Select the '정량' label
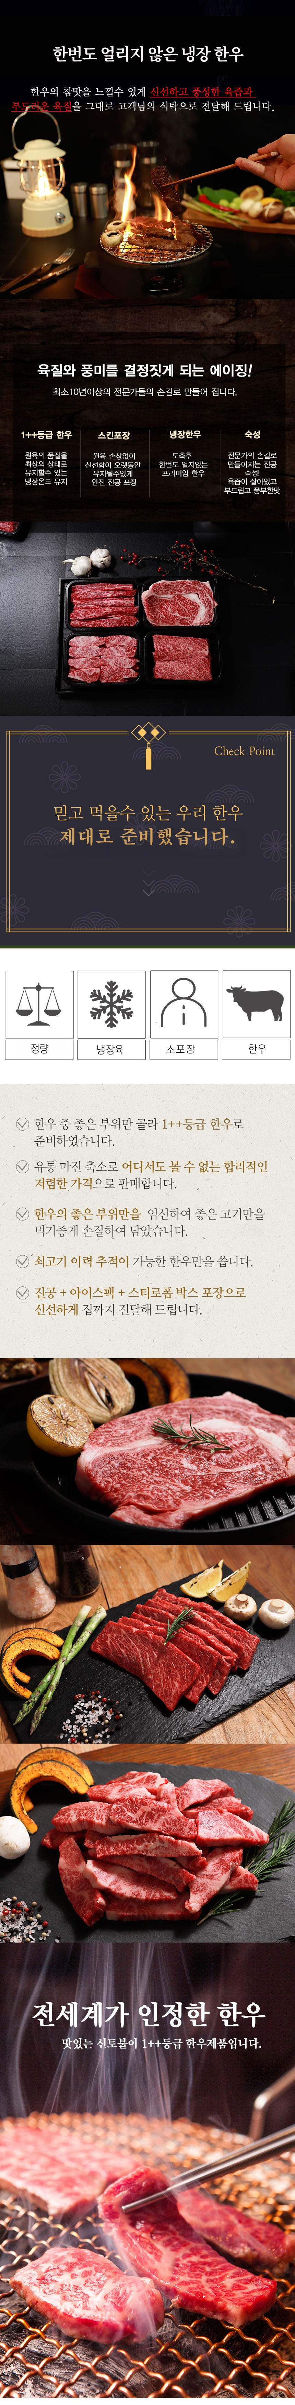The height and width of the screenshot is (2405, 295). point(39,1049)
